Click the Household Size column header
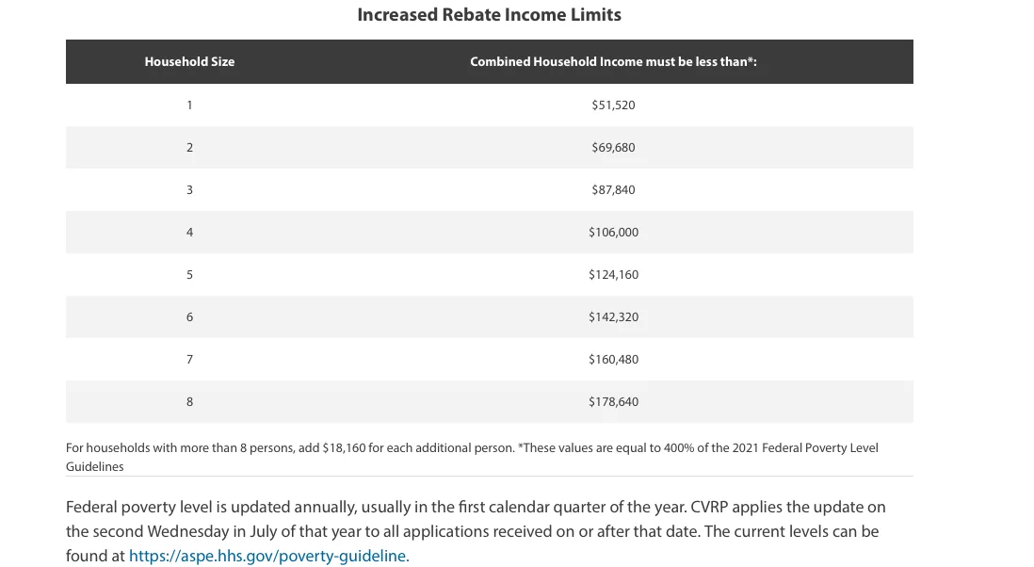Screen dimensions: 1034x567 coord(189,61)
